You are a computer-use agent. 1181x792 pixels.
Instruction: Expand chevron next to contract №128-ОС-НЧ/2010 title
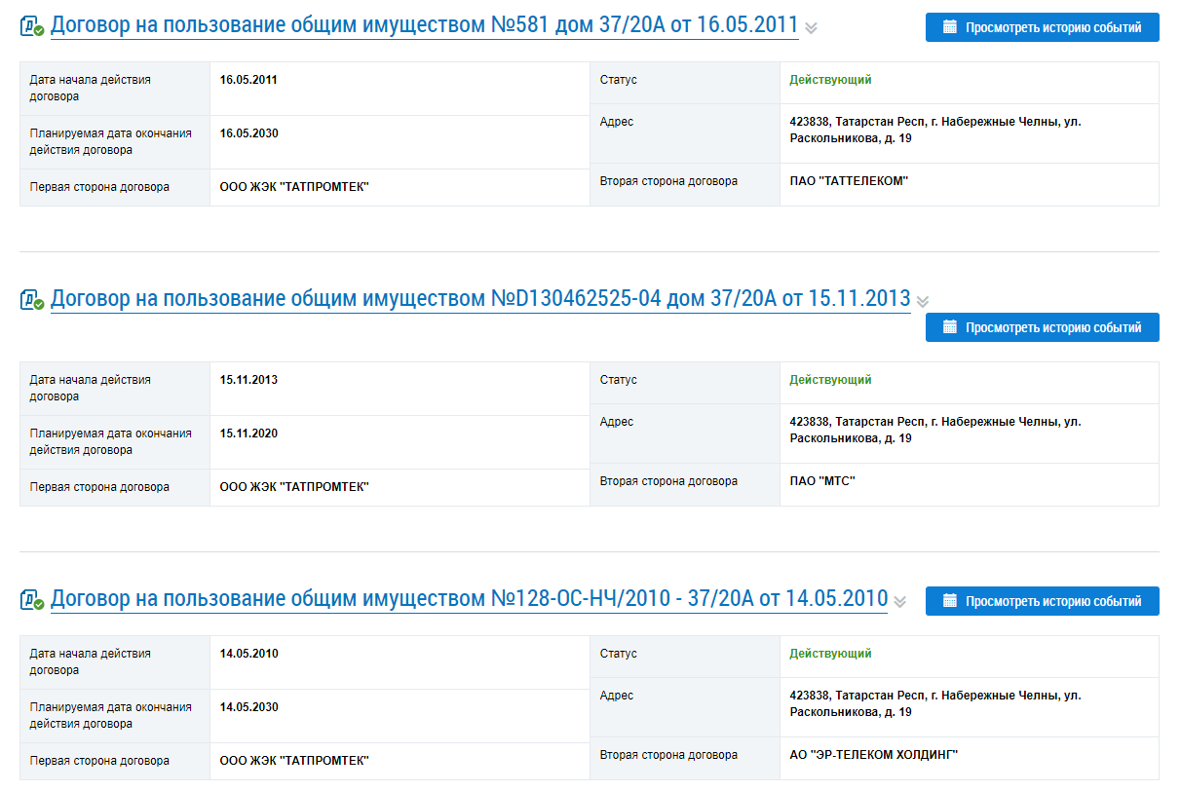click(900, 601)
